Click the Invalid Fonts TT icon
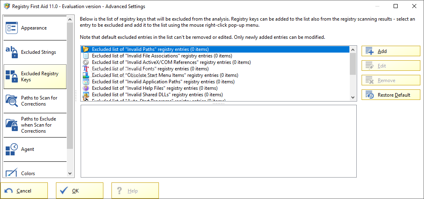Screen dimensions: 424x199 pos(86,69)
